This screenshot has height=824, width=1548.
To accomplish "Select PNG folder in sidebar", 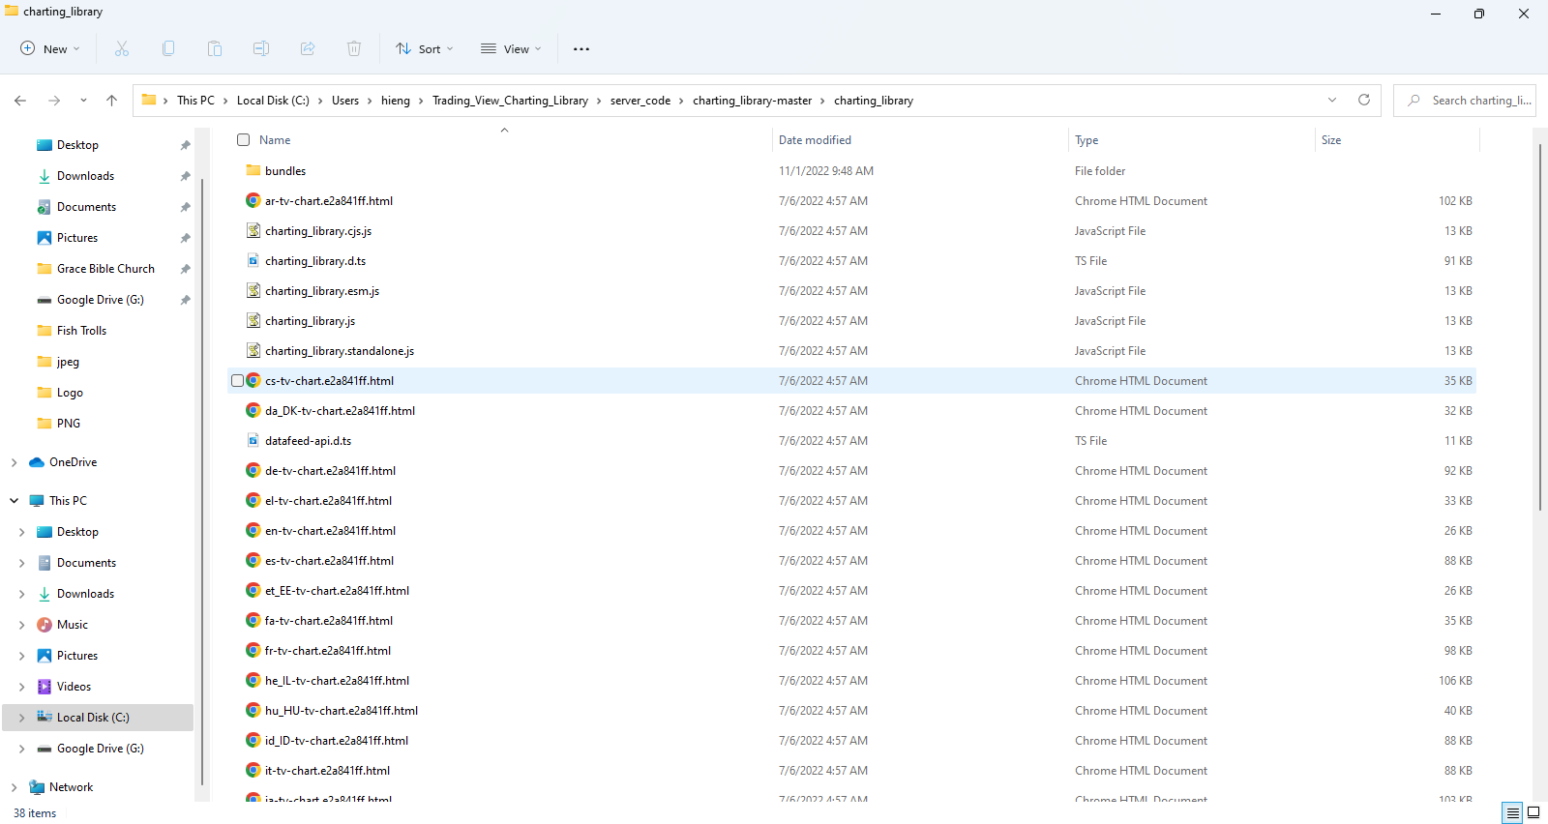I will (69, 424).
